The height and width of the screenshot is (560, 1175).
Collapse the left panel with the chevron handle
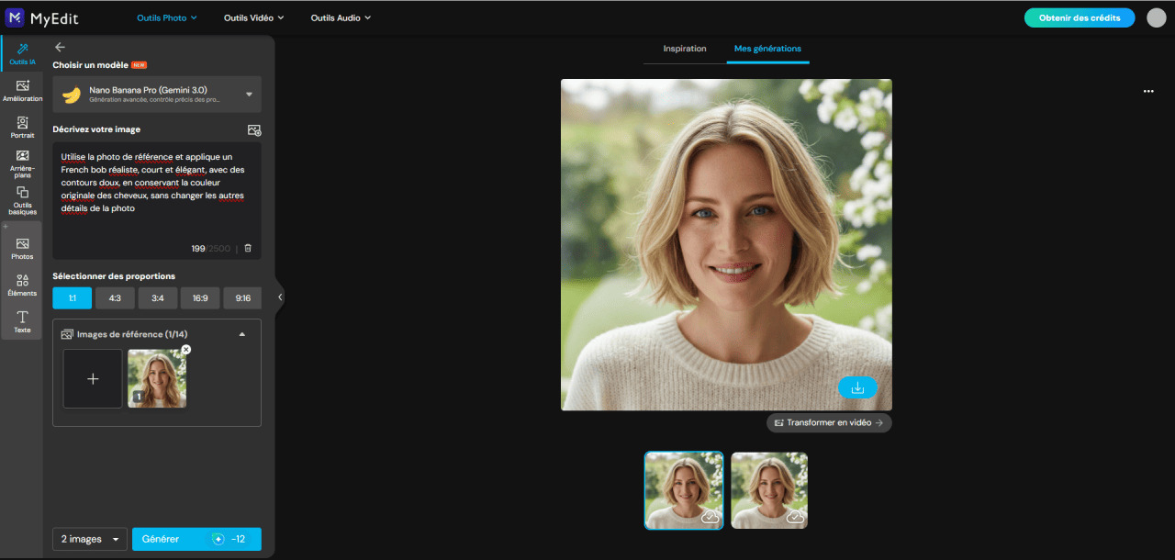pyautogui.click(x=279, y=297)
